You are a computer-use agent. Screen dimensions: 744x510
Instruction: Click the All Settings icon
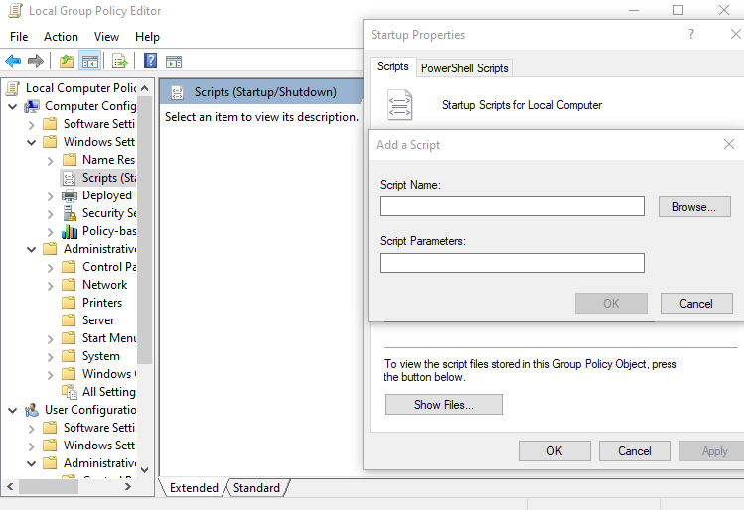(70, 392)
